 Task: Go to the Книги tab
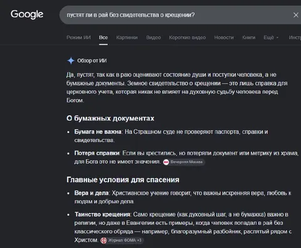[249, 38]
